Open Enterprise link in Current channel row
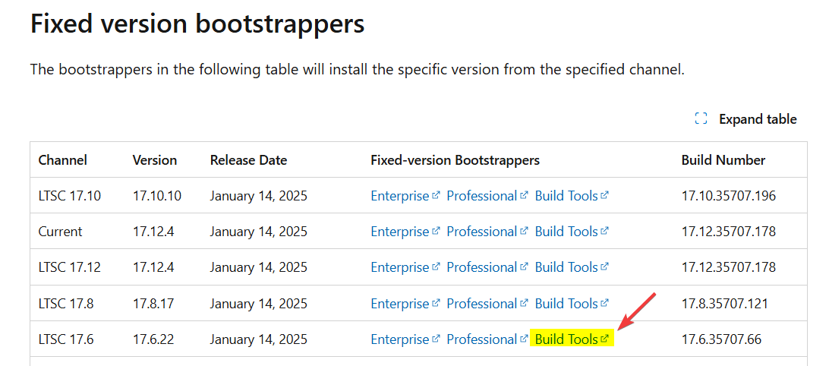The height and width of the screenshot is (366, 829). pos(399,232)
